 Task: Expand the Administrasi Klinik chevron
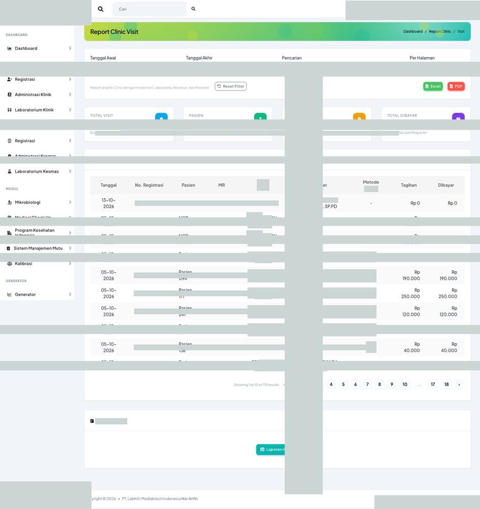(70, 95)
